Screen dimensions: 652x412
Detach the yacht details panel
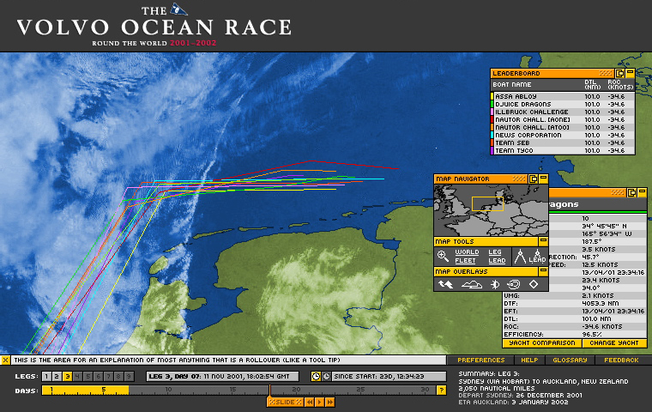point(631,192)
